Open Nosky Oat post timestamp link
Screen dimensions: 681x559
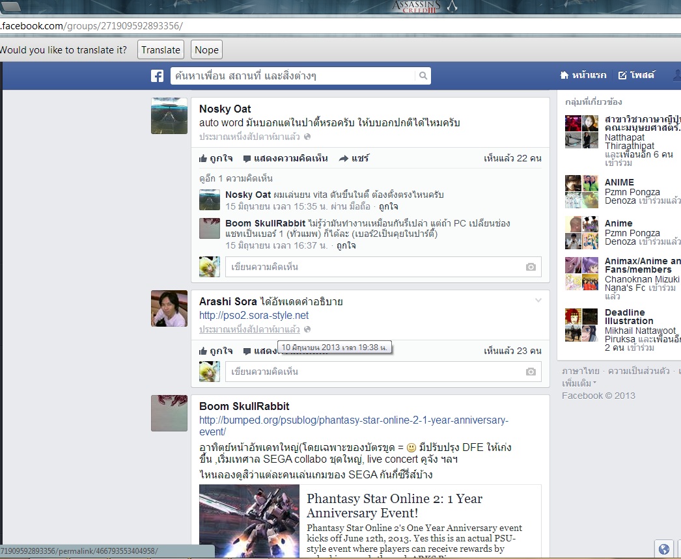(249, 137)
